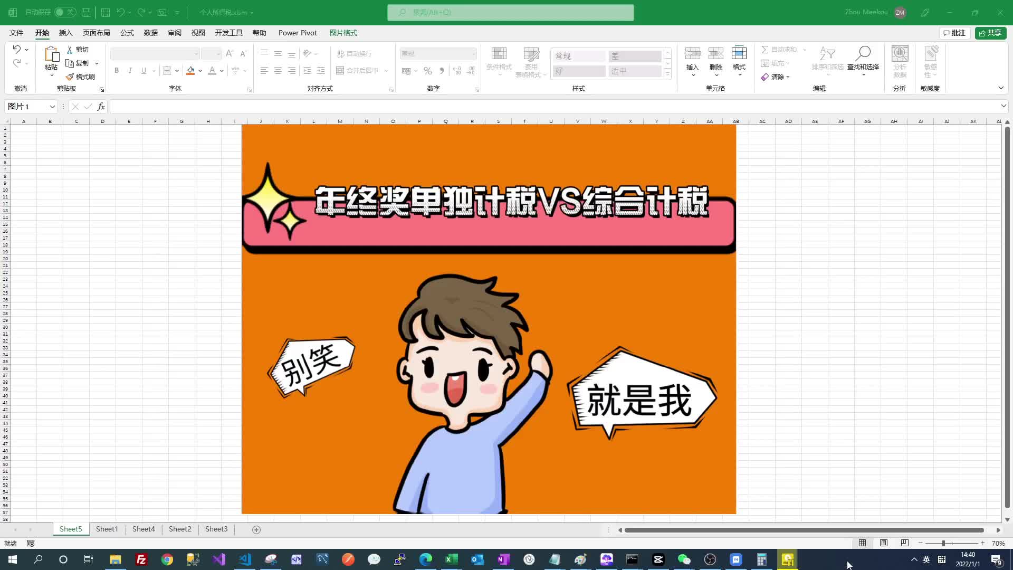Click the zoom slider in status bar
This screenshot has width=1013, height=570.
(943, 543)
